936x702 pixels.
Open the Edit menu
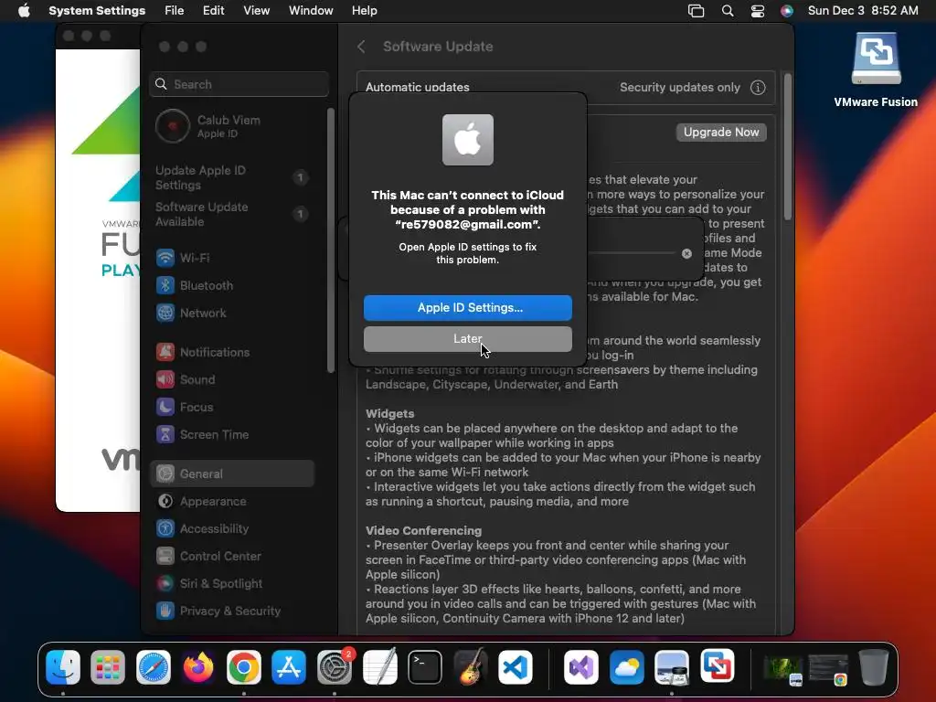(214, 11)
